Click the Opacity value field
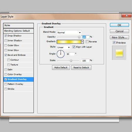 [85, 37]
